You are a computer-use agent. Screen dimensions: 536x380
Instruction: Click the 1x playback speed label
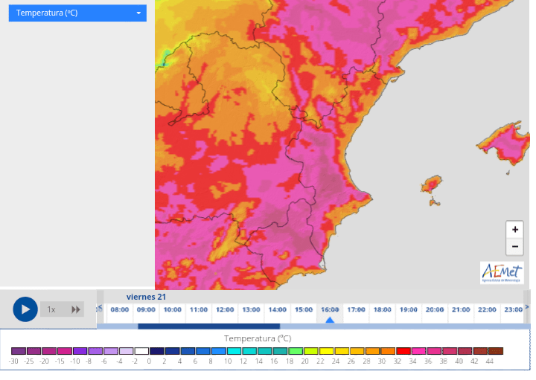tap(51, 309)
